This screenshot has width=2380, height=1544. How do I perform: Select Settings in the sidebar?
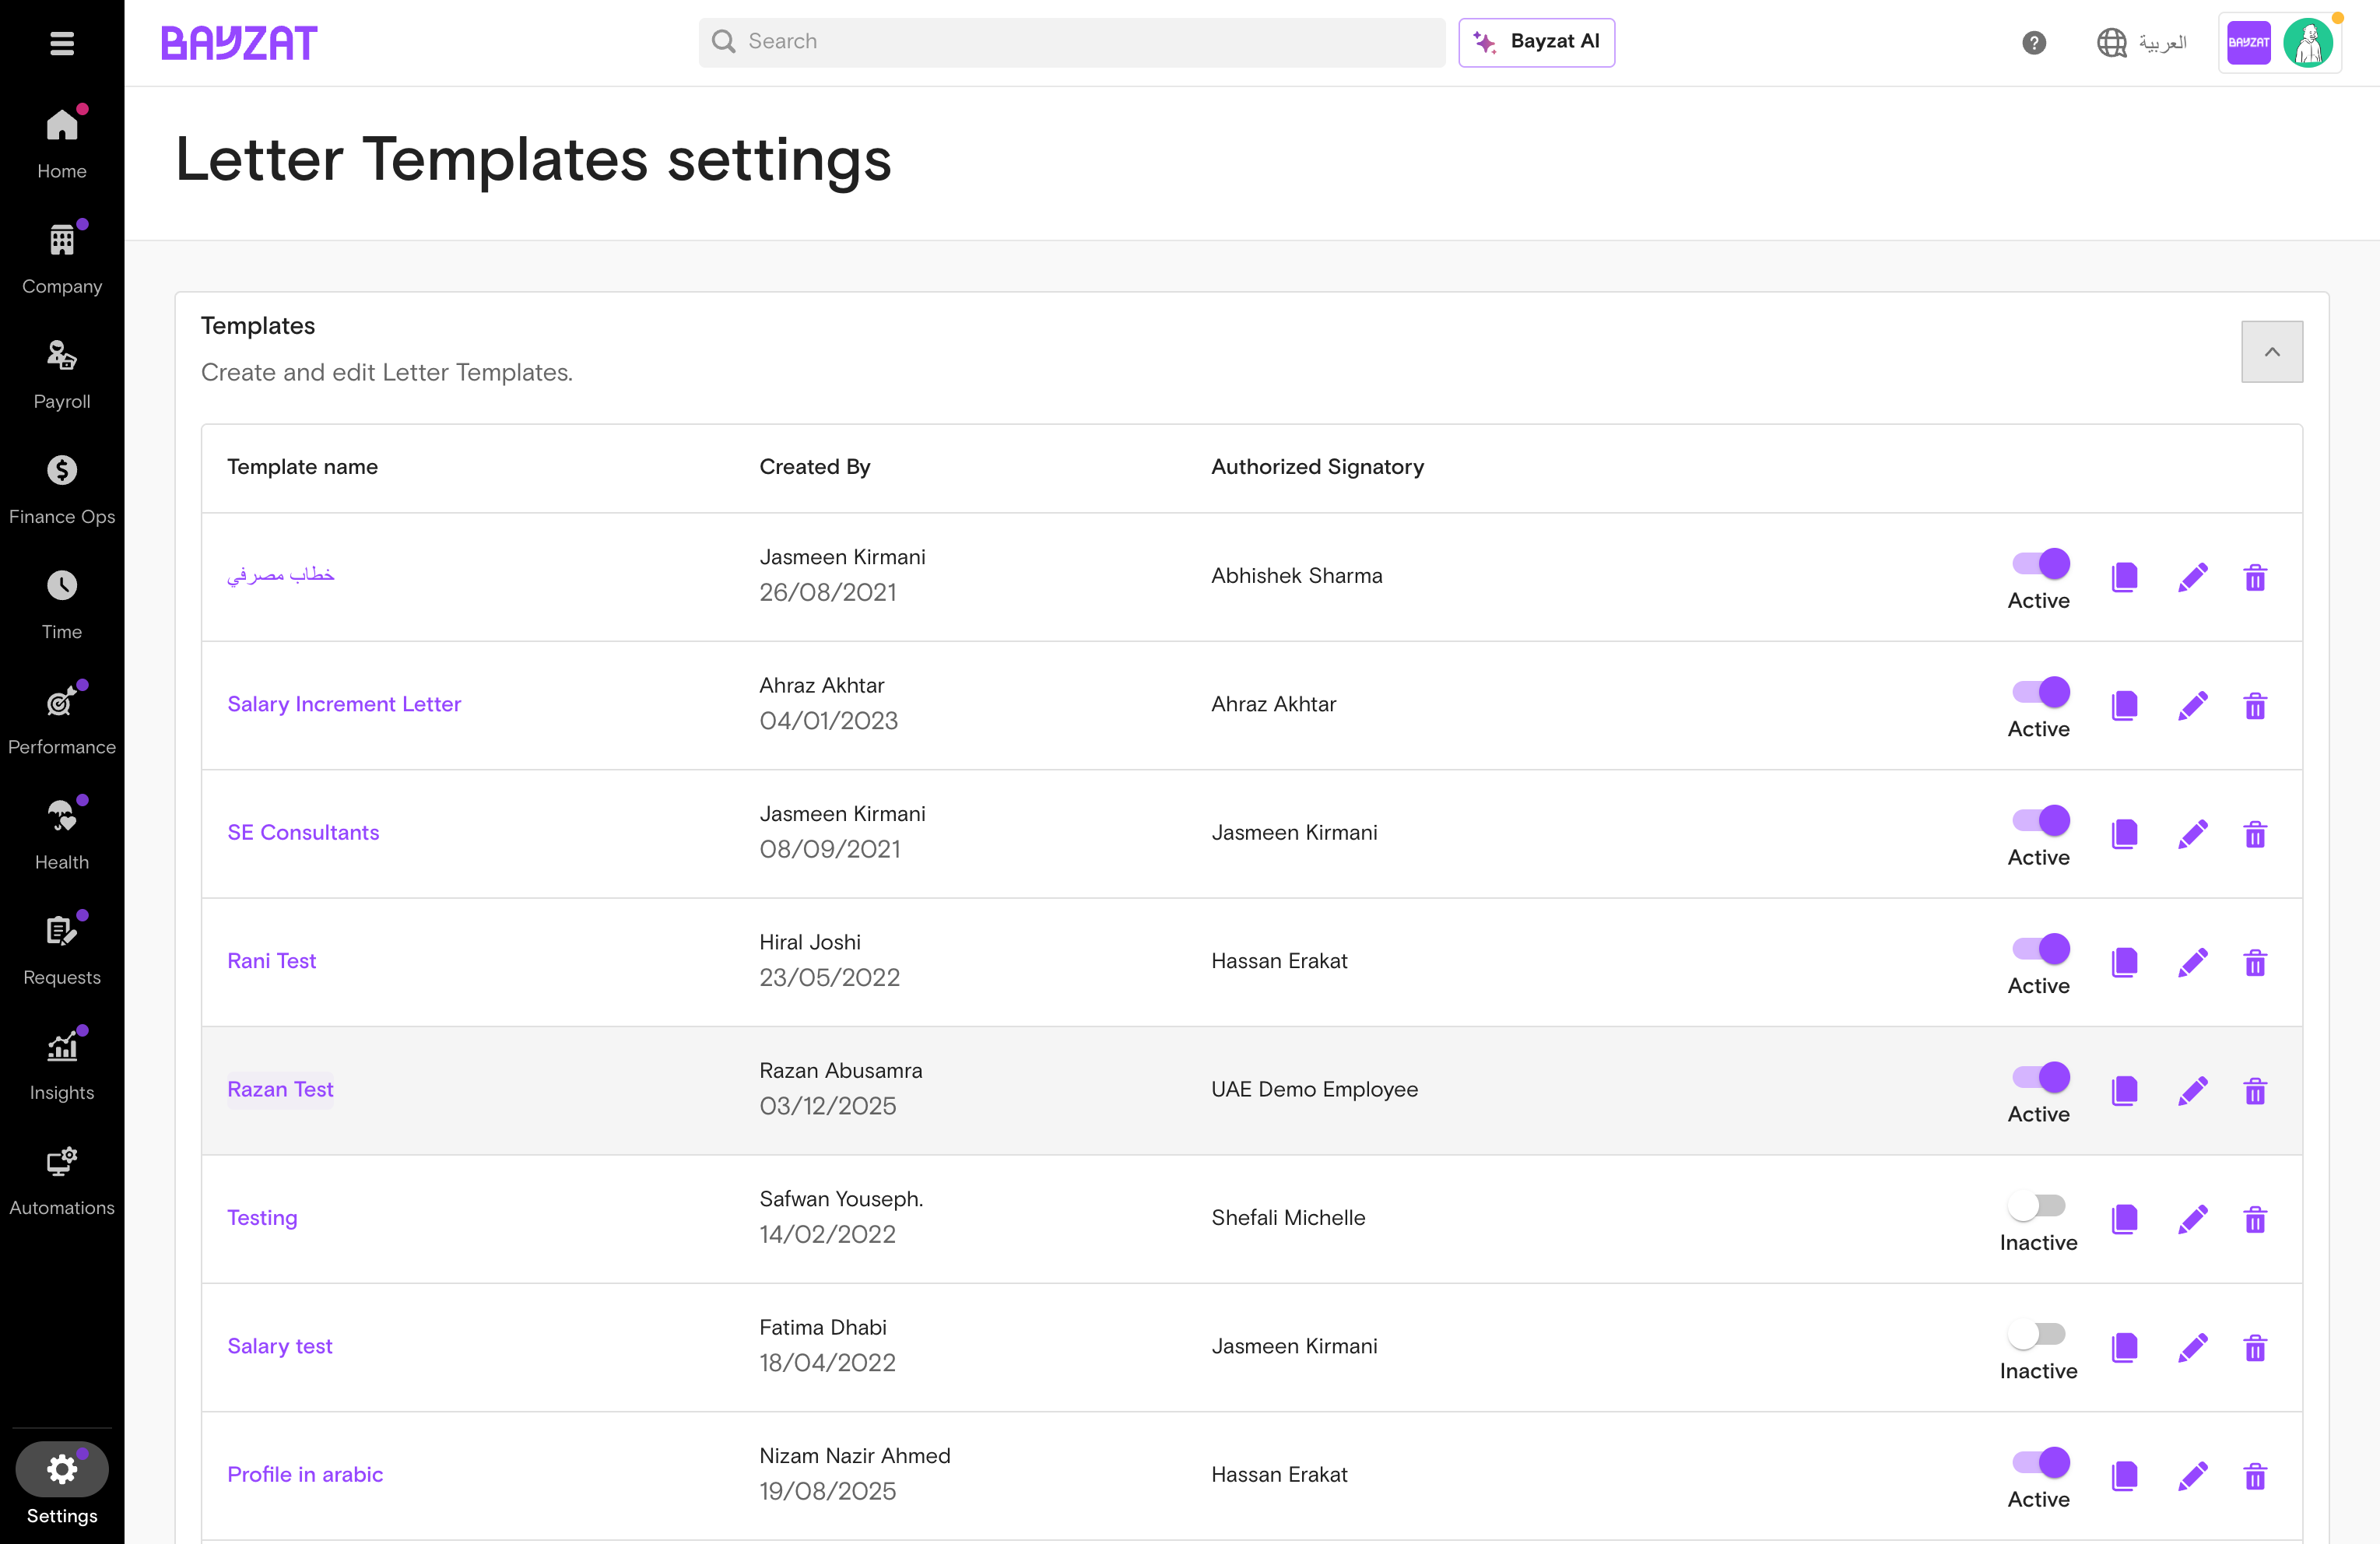point(62,1485)
